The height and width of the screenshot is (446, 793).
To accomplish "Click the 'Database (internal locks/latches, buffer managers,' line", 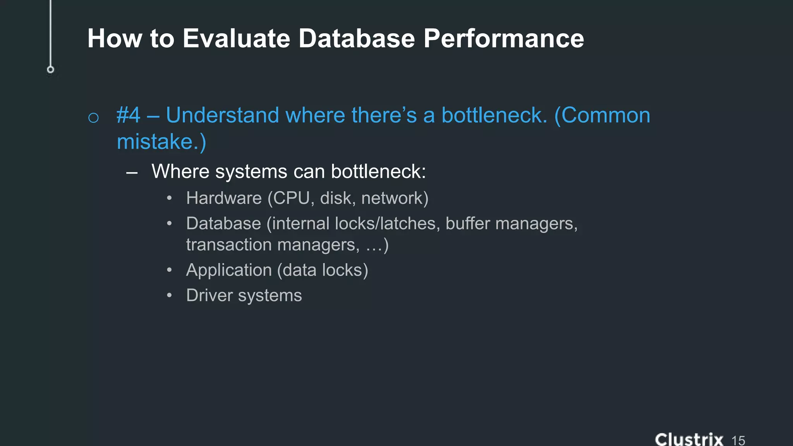I will click(381, 223).
